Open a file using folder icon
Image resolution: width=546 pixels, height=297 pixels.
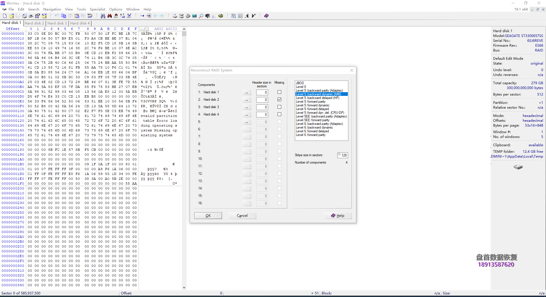[11, 16]
